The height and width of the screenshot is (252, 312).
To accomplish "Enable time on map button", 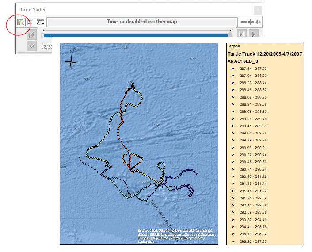I will 20,22.
